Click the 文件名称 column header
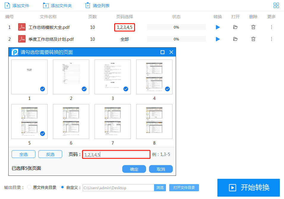This screenshot has height=199, width=284. (48, 17)
